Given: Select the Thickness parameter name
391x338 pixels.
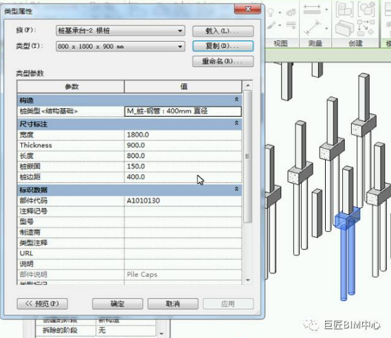Looking at the screenshot, I should point(36,145).
